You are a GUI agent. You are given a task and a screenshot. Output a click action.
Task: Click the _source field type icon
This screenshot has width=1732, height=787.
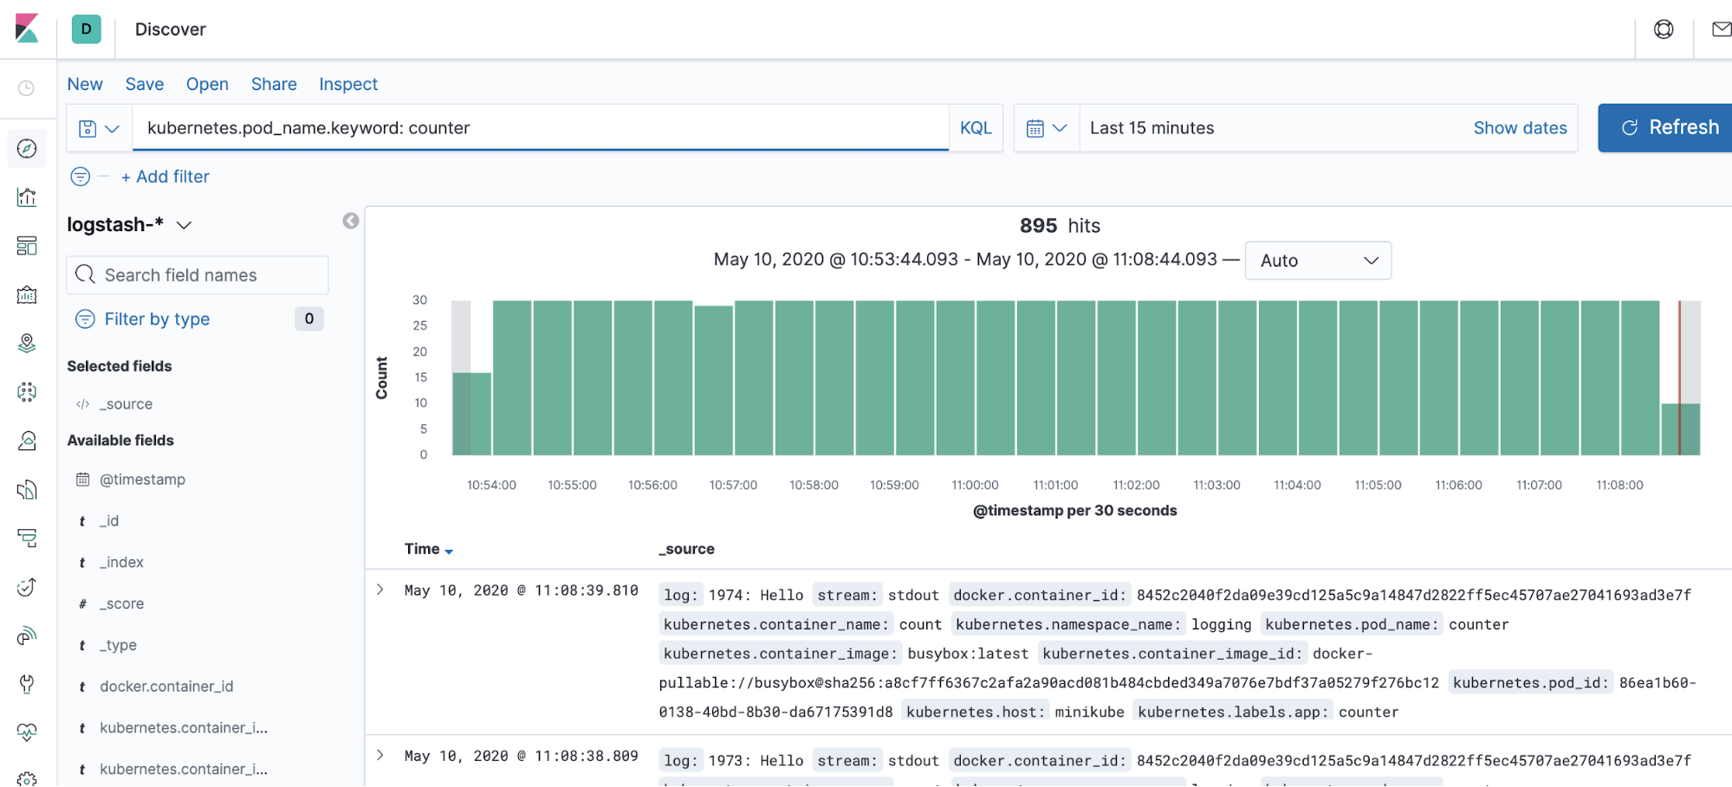tap(83, 404)
